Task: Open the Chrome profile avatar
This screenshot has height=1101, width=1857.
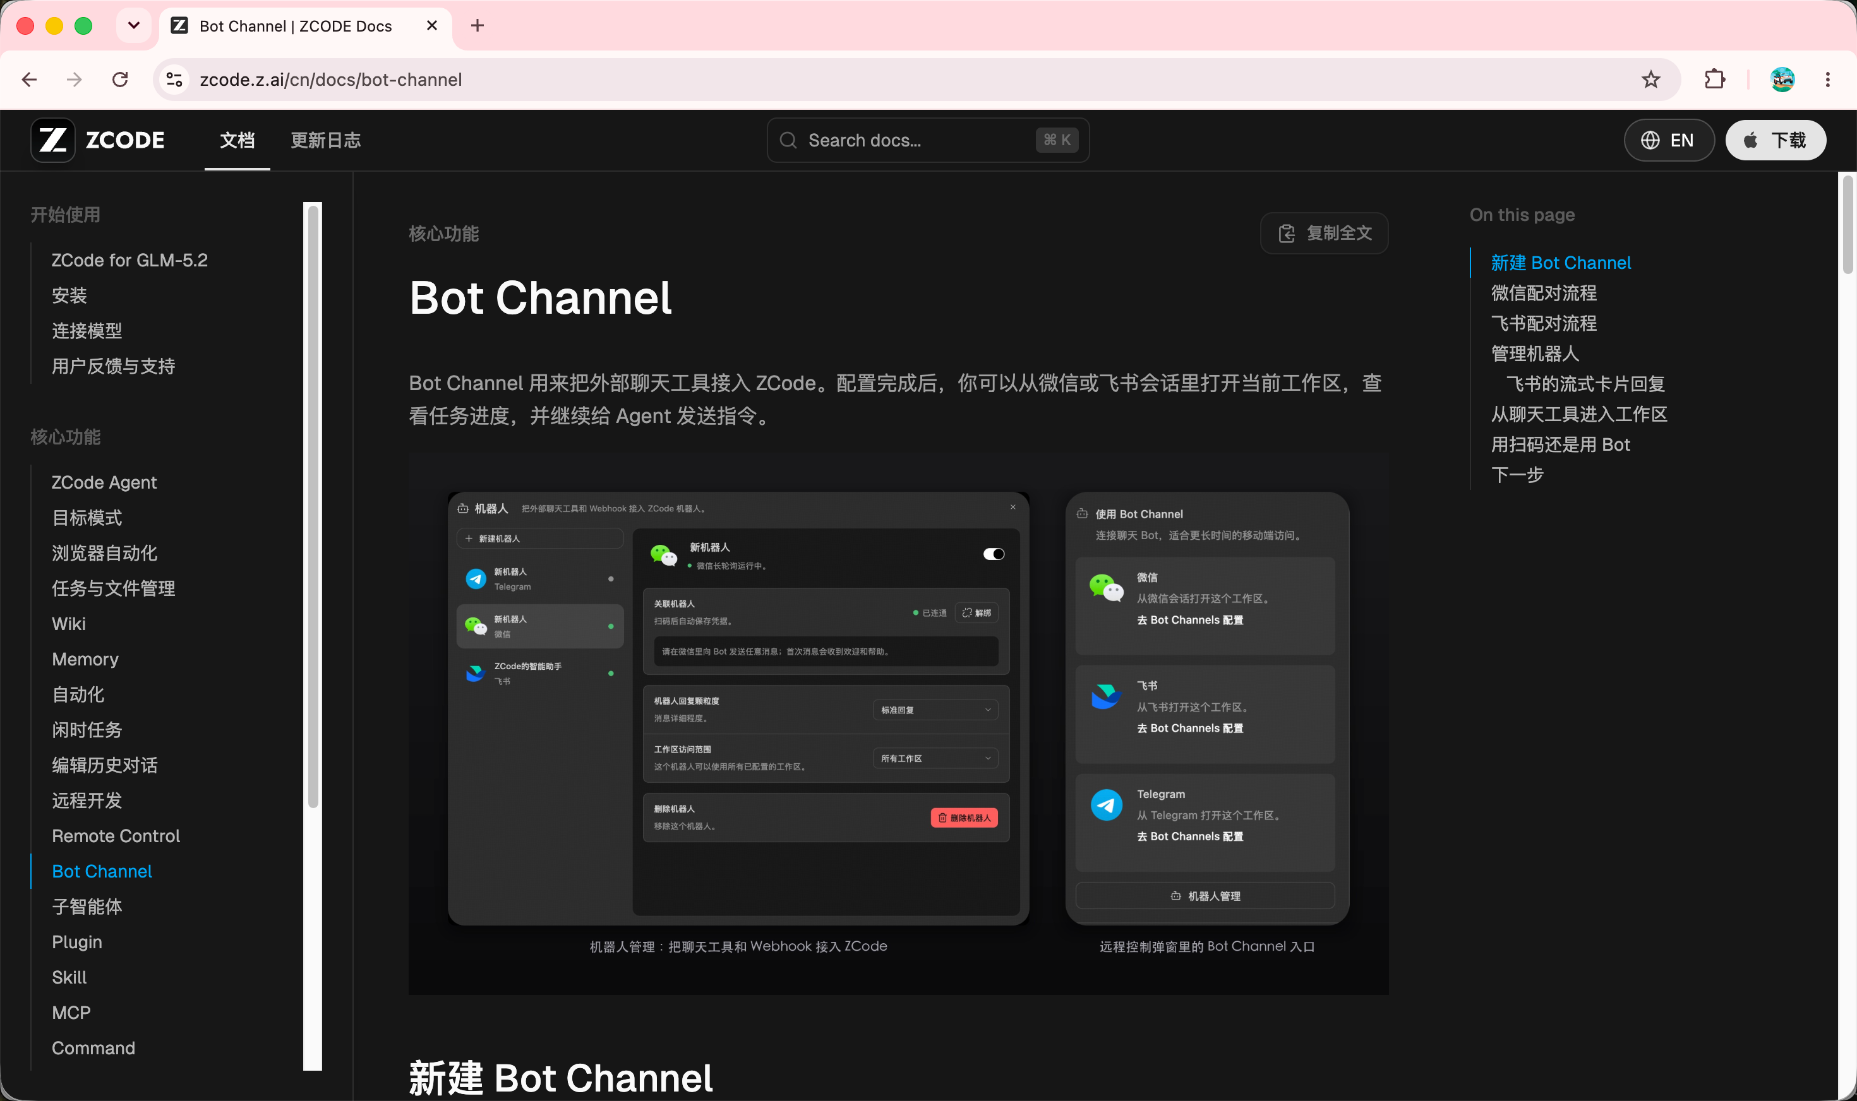Action: tap(1782, 80)
